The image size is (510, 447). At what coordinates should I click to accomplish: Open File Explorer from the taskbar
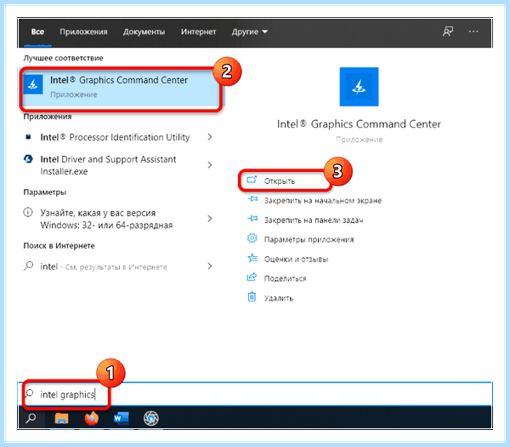click(x=61, y=418)
